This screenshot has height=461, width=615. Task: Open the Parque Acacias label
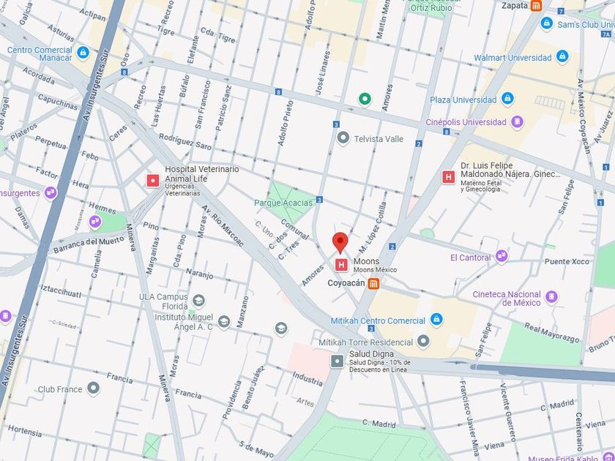tap(283, 203)
